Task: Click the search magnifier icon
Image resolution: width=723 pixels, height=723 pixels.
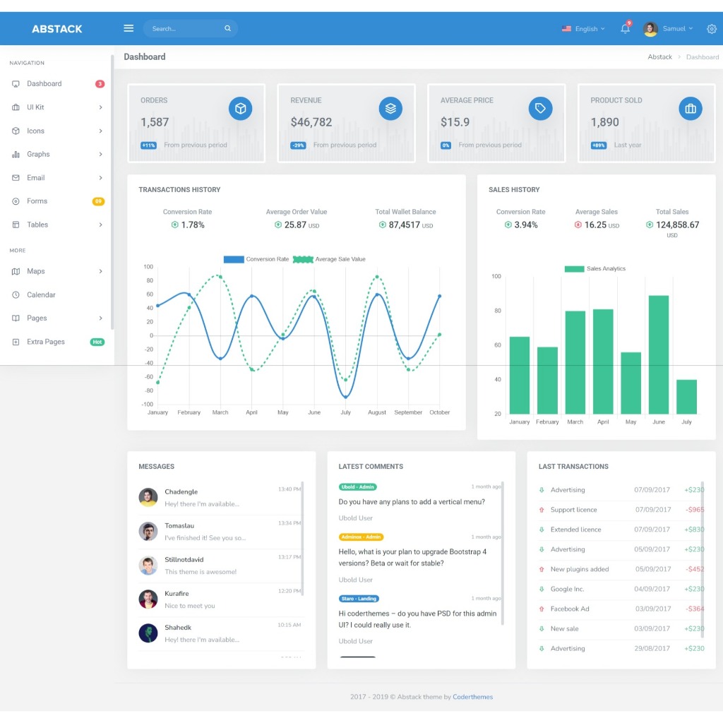Action: pyautogui.click(x=227, y=28)
